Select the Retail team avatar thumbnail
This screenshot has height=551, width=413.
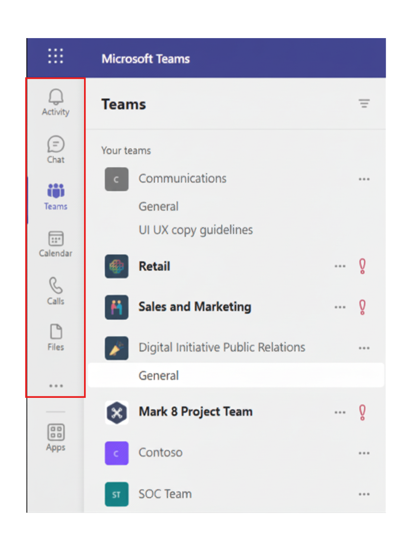coord(116,266)
